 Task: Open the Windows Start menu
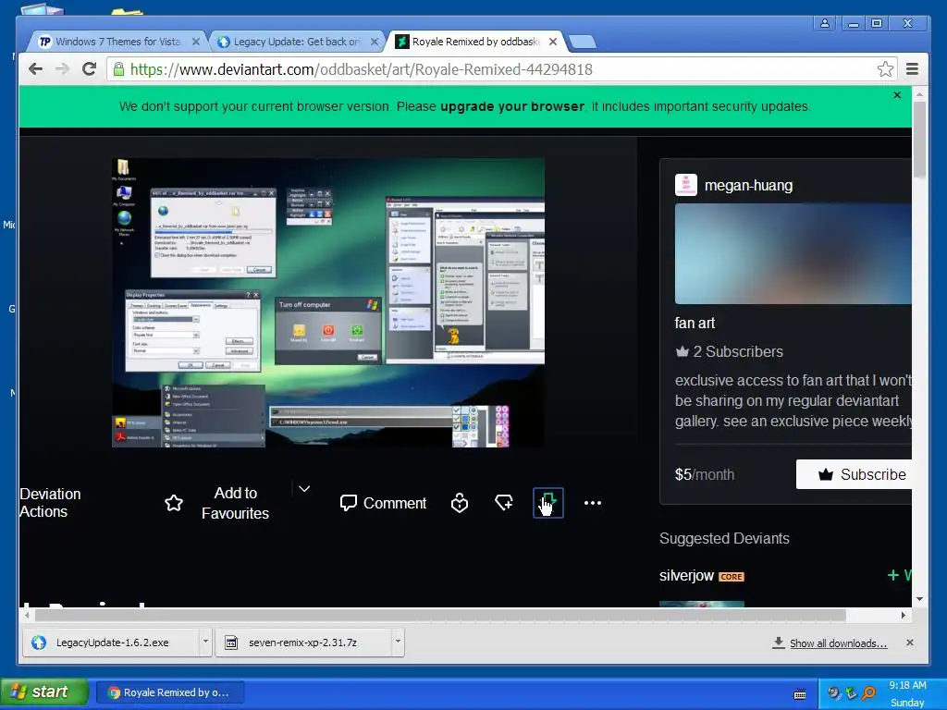(44, 692)
